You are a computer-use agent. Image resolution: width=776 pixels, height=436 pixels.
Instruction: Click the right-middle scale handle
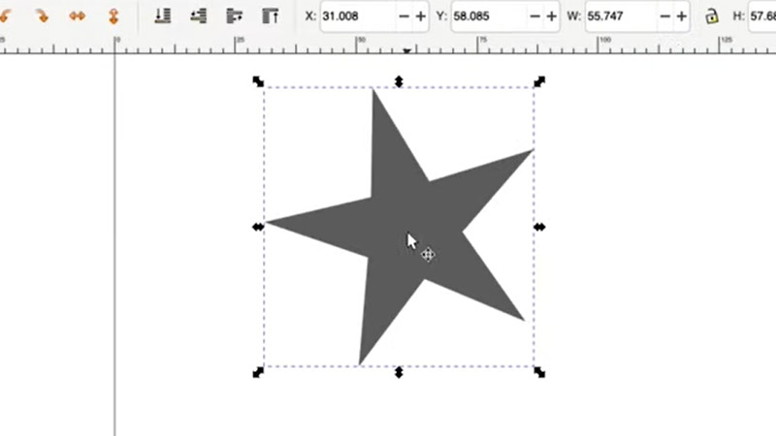[539, 227]
